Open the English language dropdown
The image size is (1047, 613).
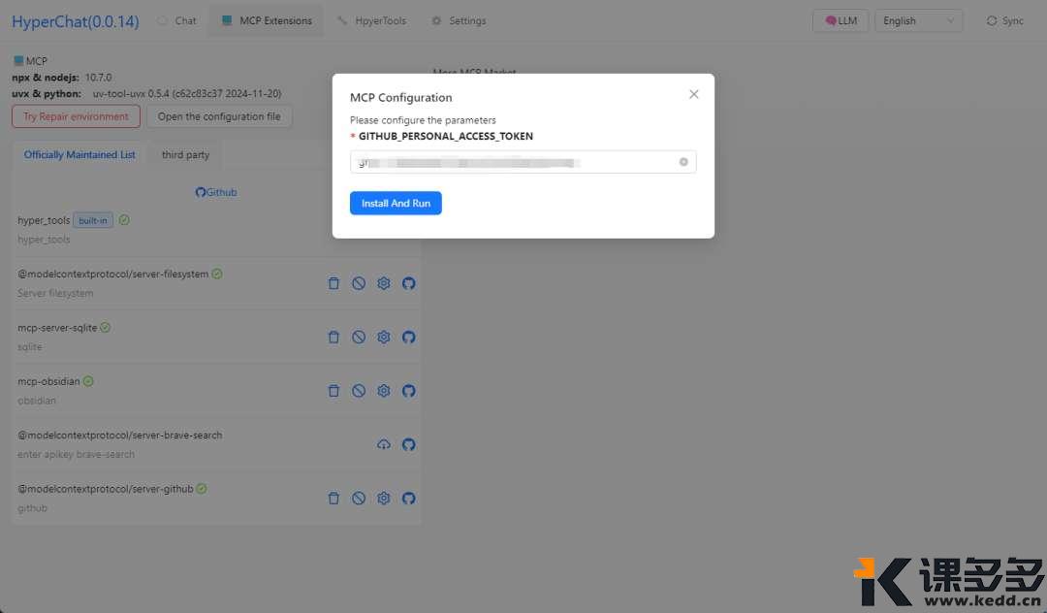(918, 20)
